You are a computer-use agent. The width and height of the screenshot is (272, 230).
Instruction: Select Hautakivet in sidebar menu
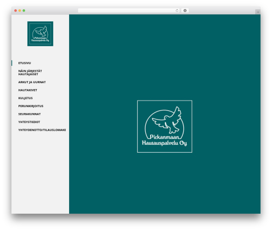point(28,90)
